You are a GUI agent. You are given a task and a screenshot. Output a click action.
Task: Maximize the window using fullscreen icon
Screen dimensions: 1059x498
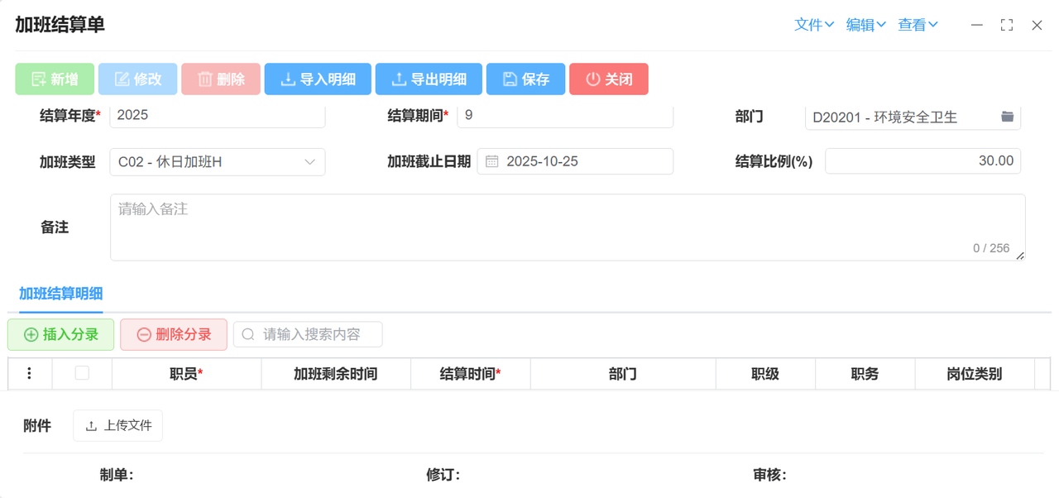point(1006,25)
